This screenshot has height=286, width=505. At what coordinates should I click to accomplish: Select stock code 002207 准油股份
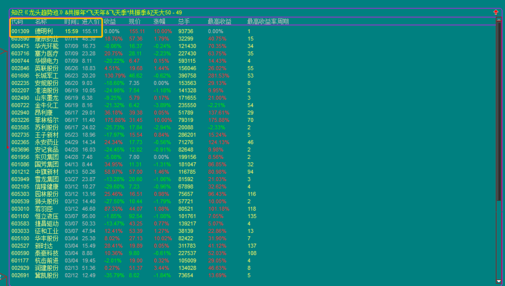coord(20,90)
